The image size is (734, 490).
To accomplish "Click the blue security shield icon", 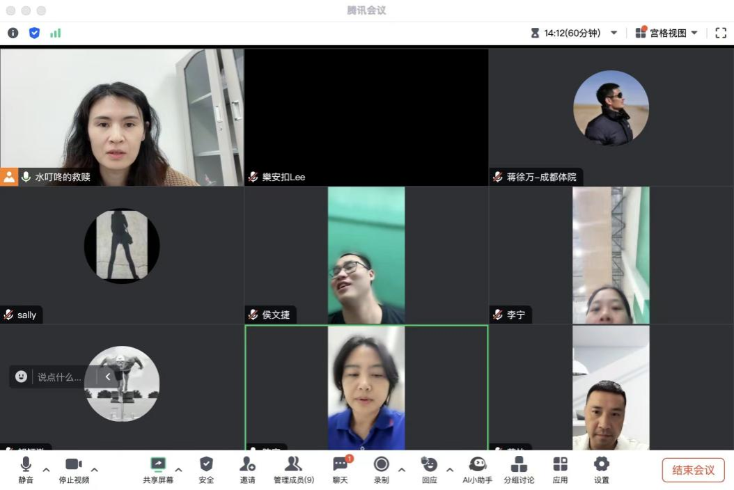I will click(x=34, y=33).
